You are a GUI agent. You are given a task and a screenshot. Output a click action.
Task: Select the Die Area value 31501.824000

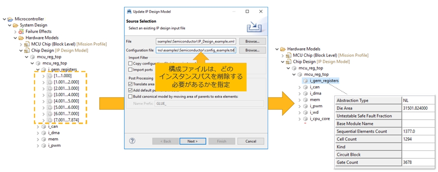click(x=415, y=108)
